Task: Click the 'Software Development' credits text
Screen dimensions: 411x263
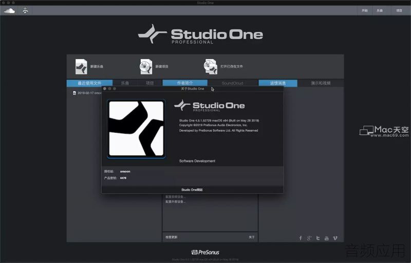Action: (x=197, y=161)
